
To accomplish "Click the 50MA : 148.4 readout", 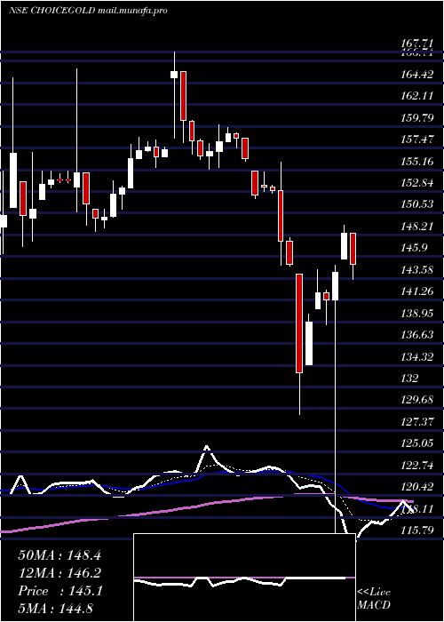I will pyautogui.click(x=59, y=555).
